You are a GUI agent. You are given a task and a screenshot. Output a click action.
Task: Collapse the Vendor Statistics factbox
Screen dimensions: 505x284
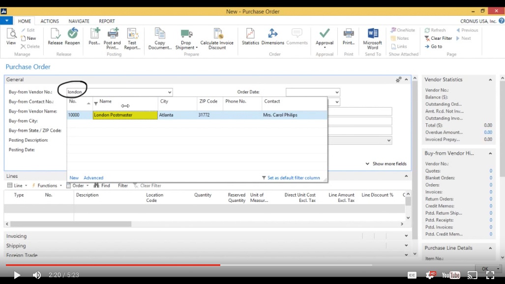point(490,80)
